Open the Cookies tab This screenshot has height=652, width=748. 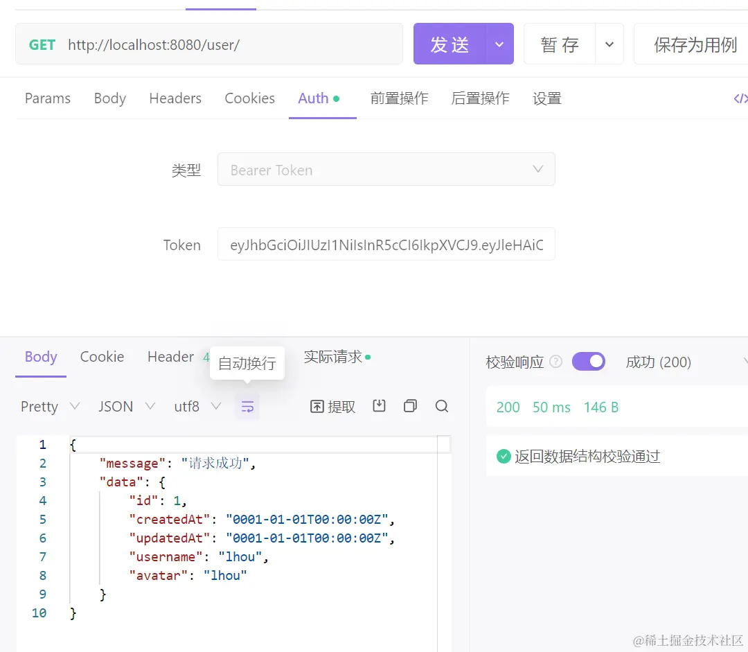[x=249, y=98]
